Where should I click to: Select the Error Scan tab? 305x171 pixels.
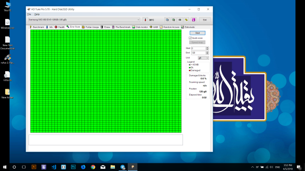73,27
